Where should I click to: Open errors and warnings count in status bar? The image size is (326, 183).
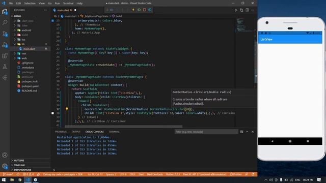coord(29,174)
